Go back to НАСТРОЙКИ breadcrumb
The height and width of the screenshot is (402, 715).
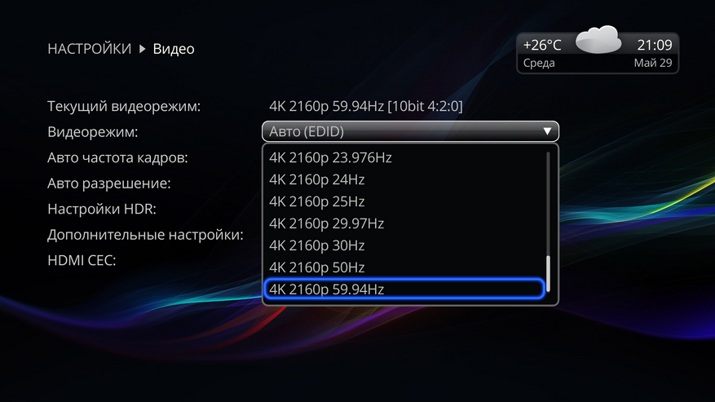[x=90, y=49]
